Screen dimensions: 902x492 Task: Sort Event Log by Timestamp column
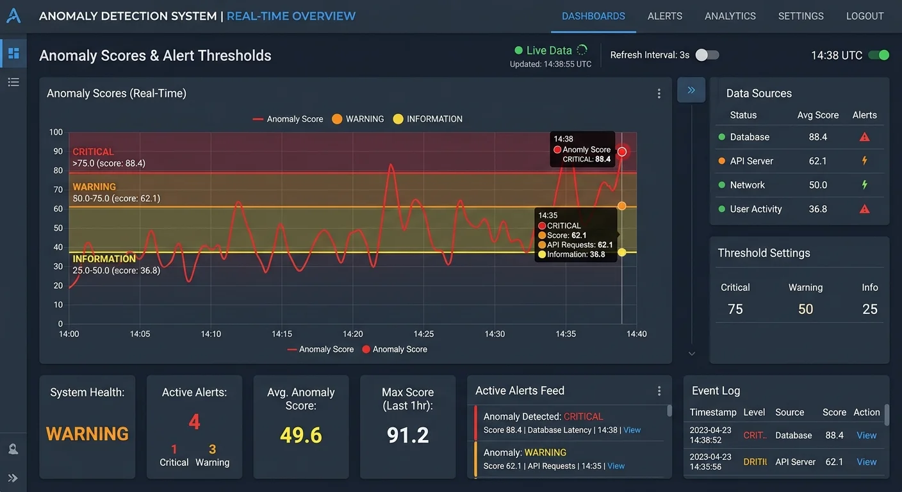tap(713, 413)
